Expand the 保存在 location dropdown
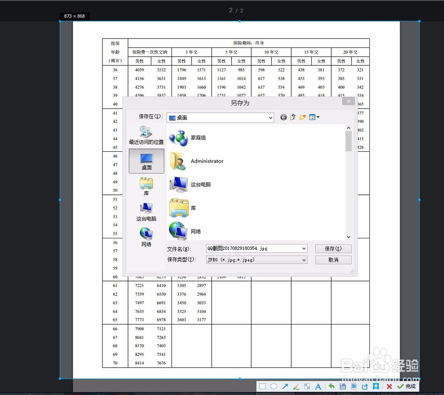The height and width of the screenshot is (395, 444). click(271, 118)
